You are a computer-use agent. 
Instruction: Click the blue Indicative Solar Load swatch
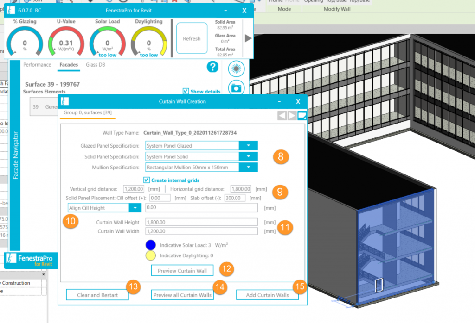coord(151,245)
